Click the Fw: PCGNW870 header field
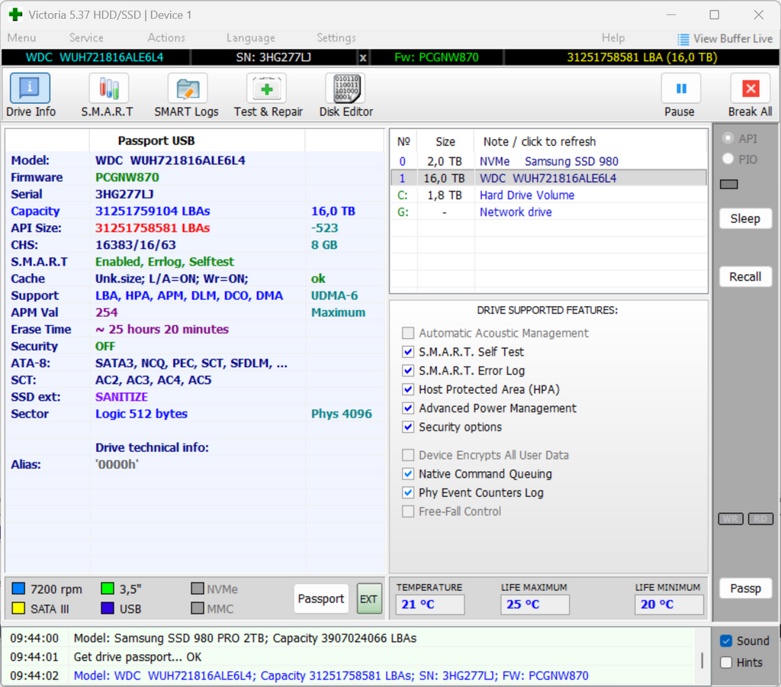781x687 pixels. tap(437, 58)
